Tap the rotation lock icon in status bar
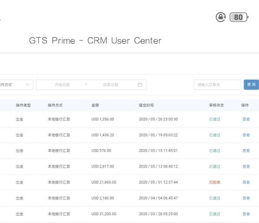 221,17
